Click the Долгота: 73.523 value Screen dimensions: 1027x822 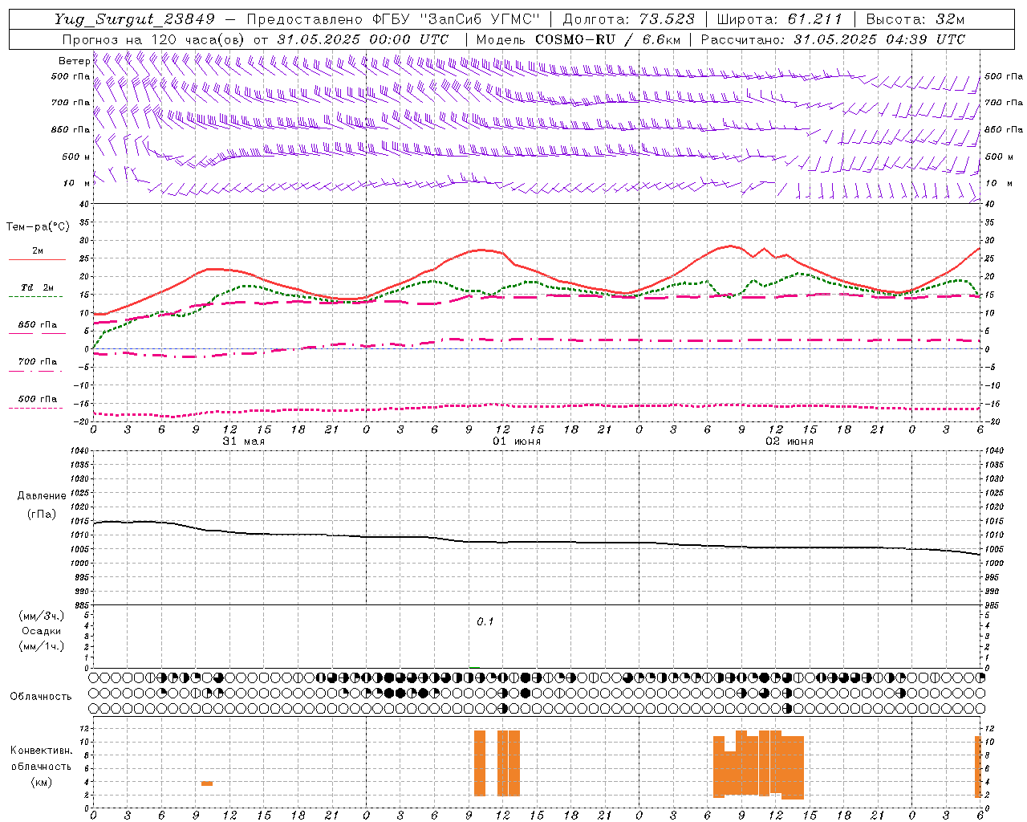(629, 19)
